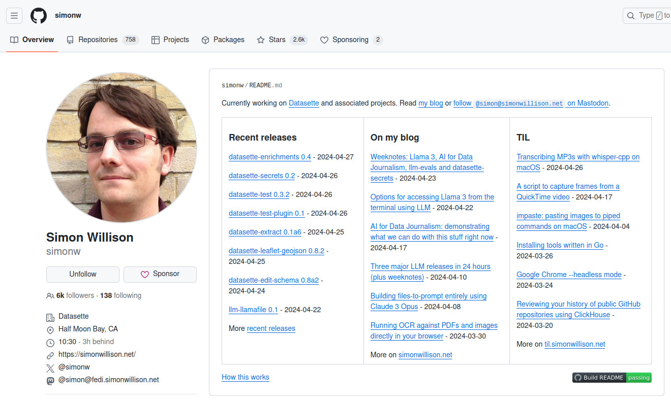Open the 6k followers link

[75, 295]
